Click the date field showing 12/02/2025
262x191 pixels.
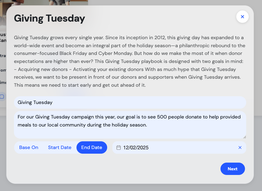pyautogui.click(x=173, y=147)
